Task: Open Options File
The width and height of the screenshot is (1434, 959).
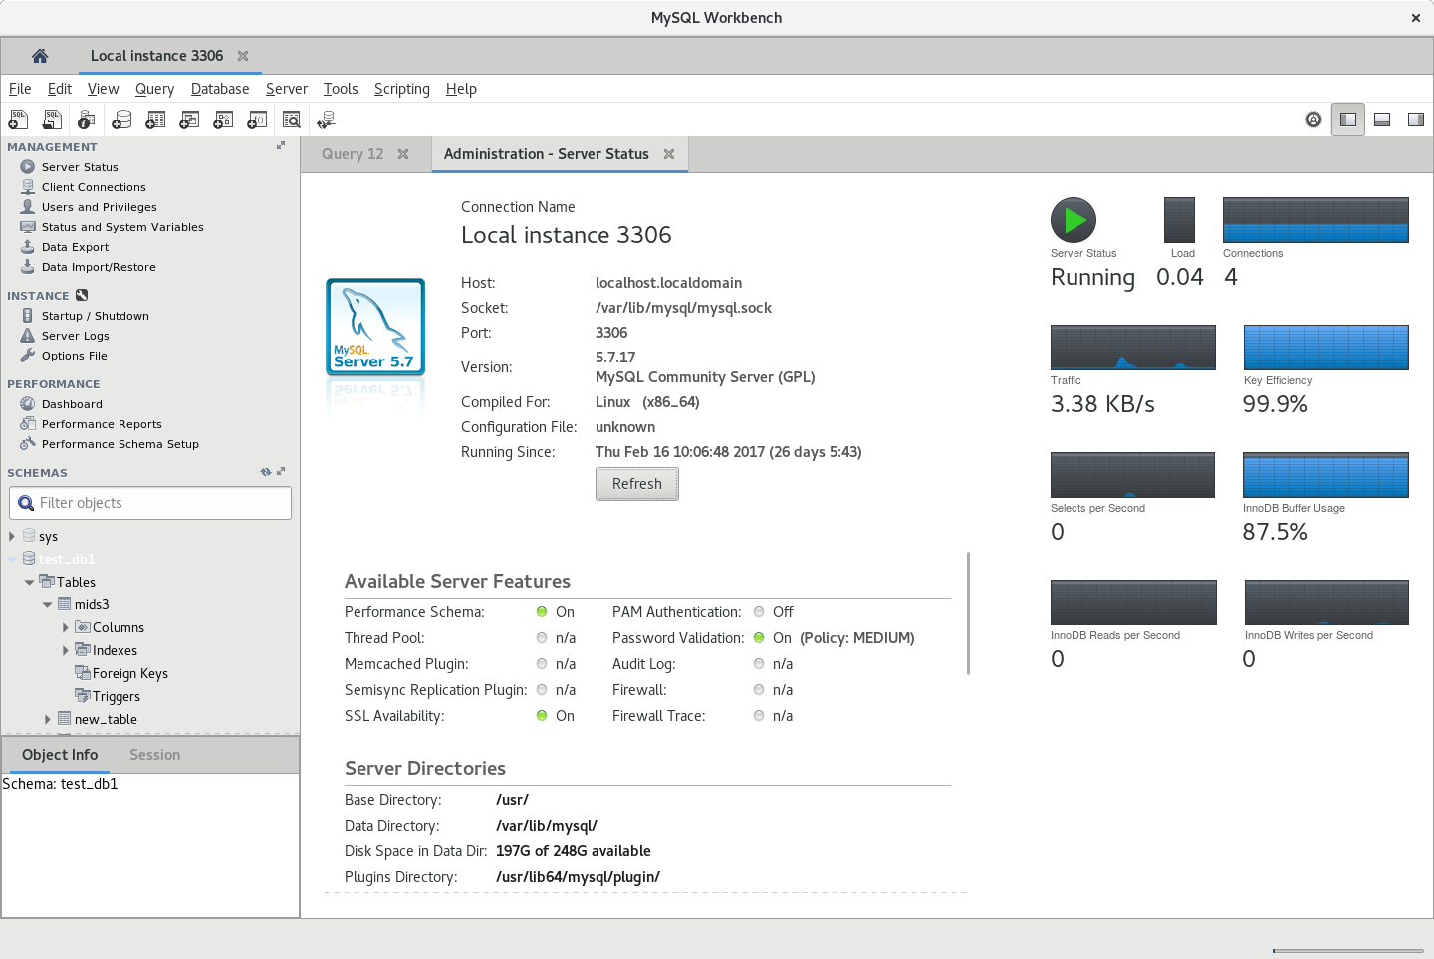Action: coord(75,356)
